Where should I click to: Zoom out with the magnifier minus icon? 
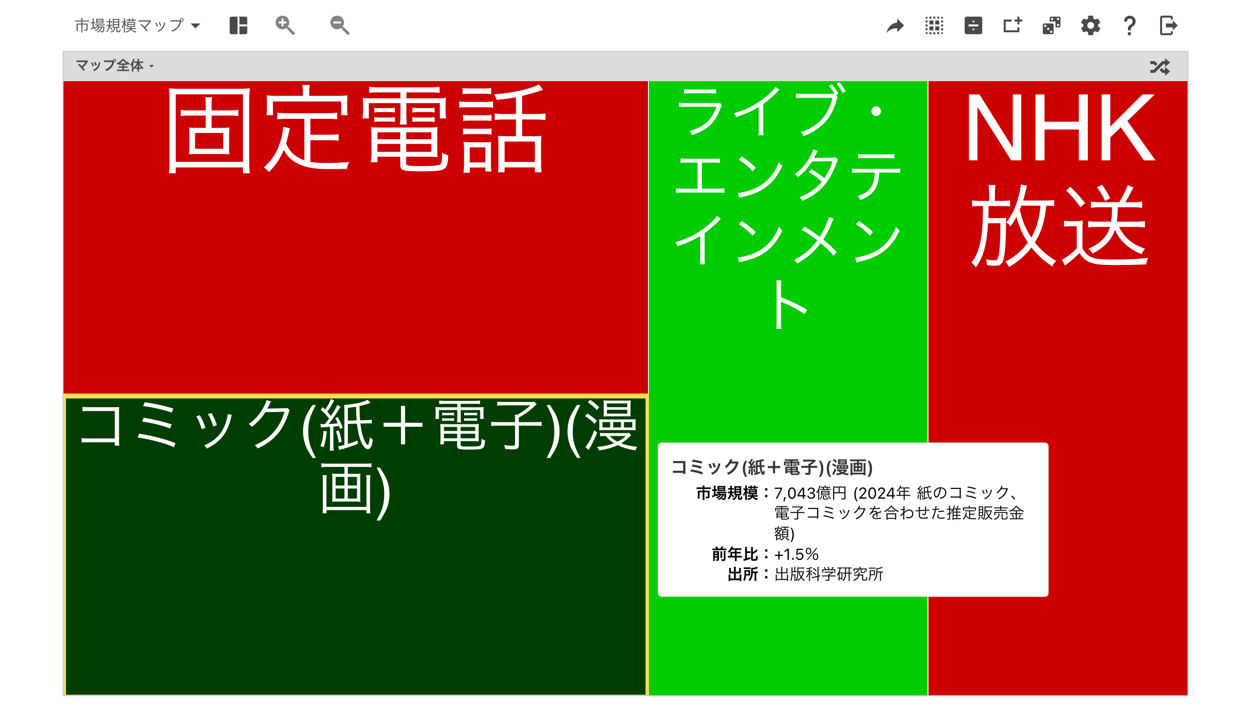pos(340,25)
